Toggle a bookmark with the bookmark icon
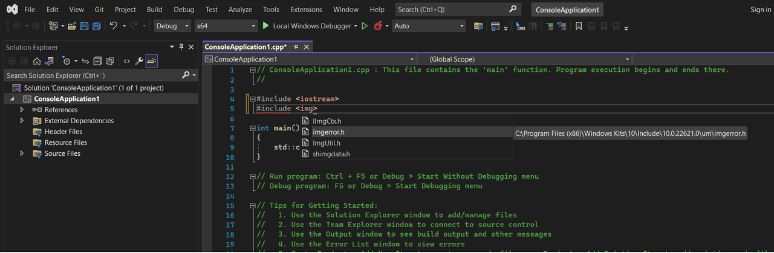Viewport: 774px width, 253px height. click(x=579, y=26)
